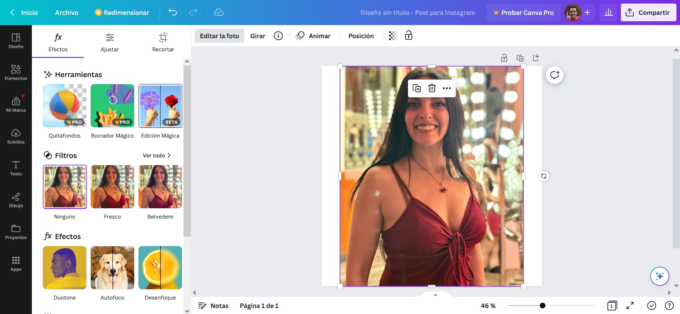Open the Dibujo drawing tool

(x=16, y=200)
